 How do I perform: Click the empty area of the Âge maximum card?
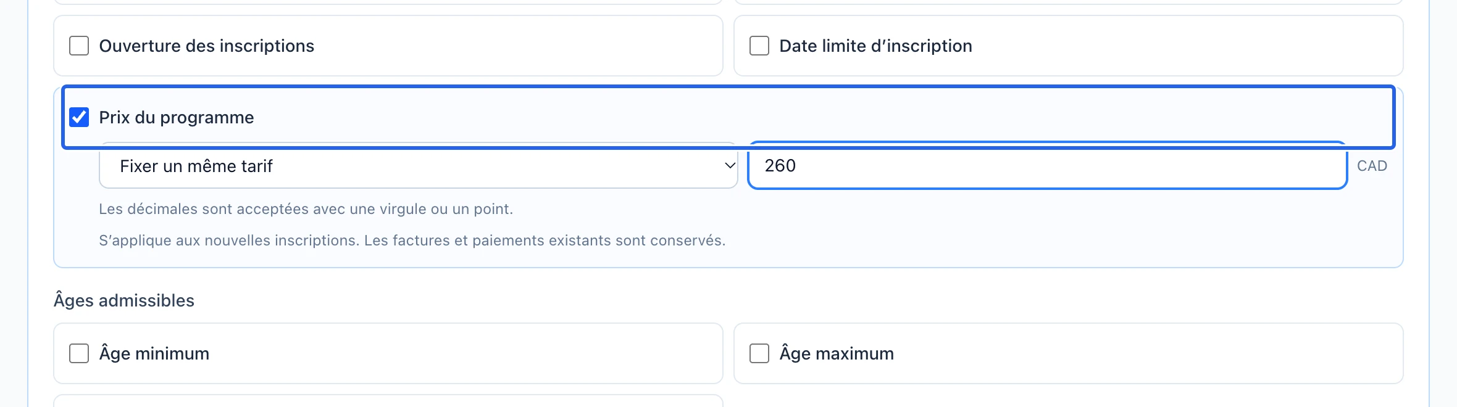1148,353
